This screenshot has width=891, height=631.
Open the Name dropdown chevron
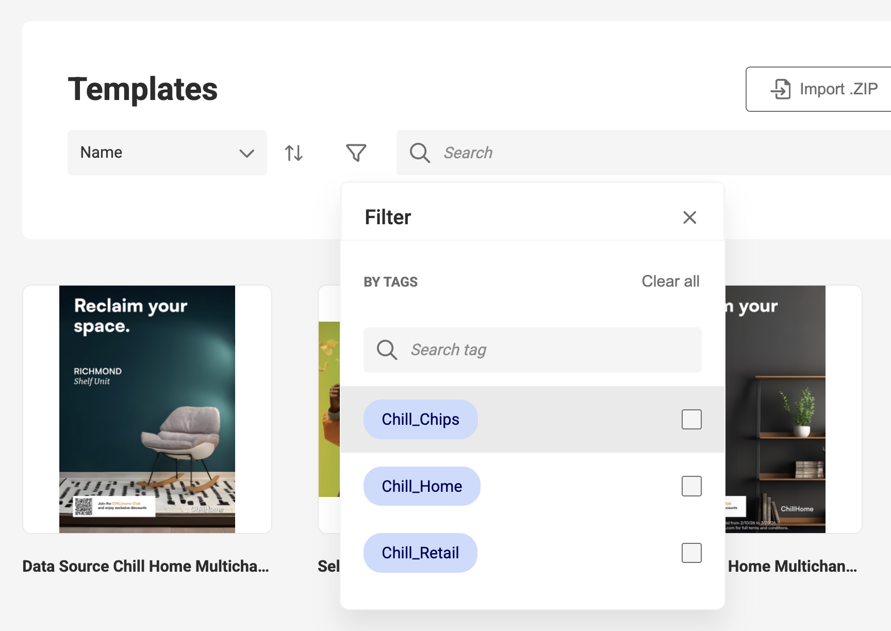tap(246, 153)
